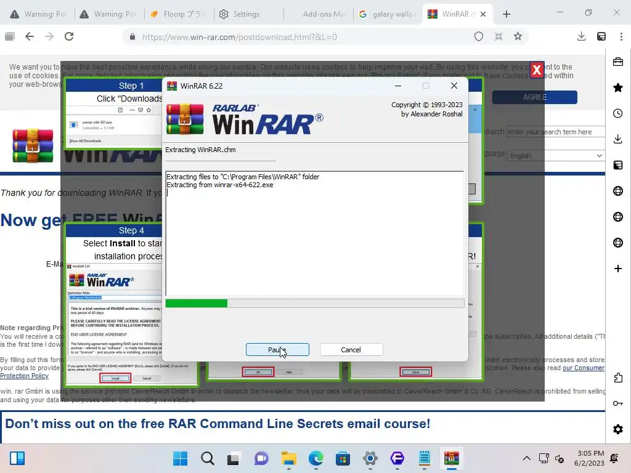This screenshot has height=473, width=631.
Task: Open passwords key icon in sidebar
Action: click(x=618, y=403)
